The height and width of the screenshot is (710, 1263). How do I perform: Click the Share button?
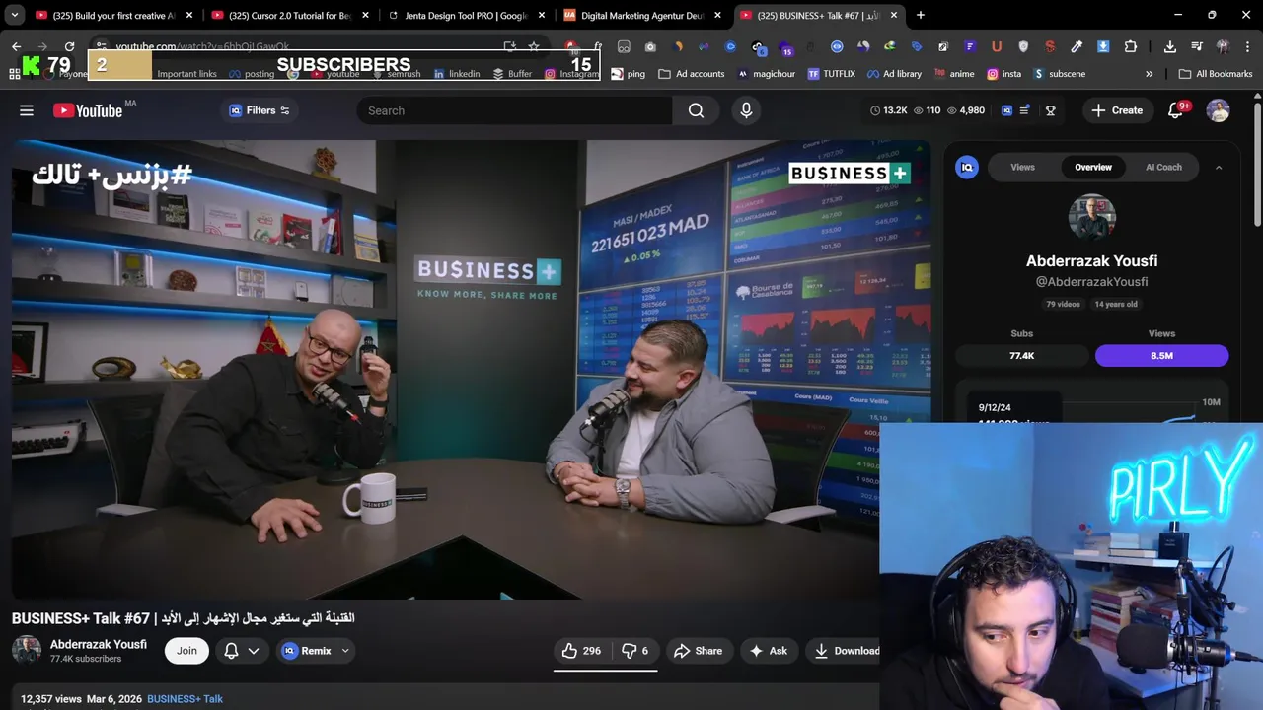click(698, 651)
